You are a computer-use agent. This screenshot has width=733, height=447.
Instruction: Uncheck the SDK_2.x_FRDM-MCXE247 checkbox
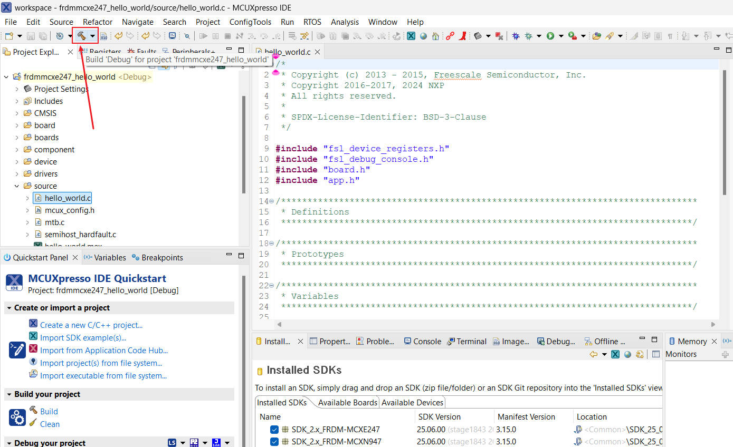click(274, 429)
